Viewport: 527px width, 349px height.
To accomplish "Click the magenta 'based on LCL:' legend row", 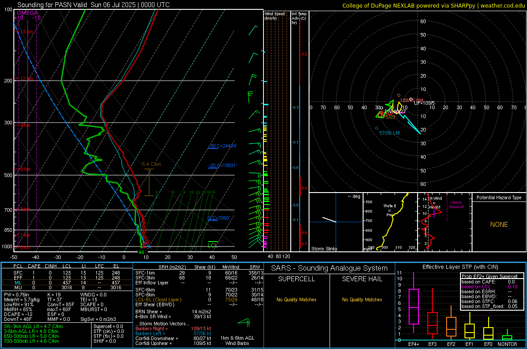I will 489,287.
